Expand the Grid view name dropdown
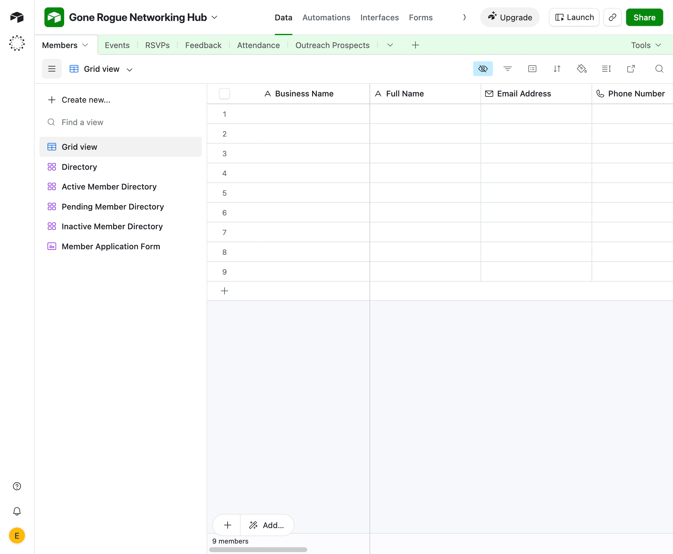673x554 pixels. click(x=130, y=70)
